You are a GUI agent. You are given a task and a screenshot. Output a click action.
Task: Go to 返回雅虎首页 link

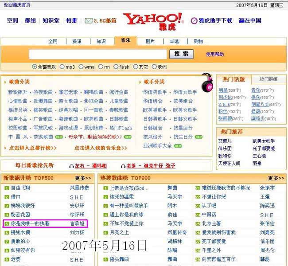coord(17,5)
